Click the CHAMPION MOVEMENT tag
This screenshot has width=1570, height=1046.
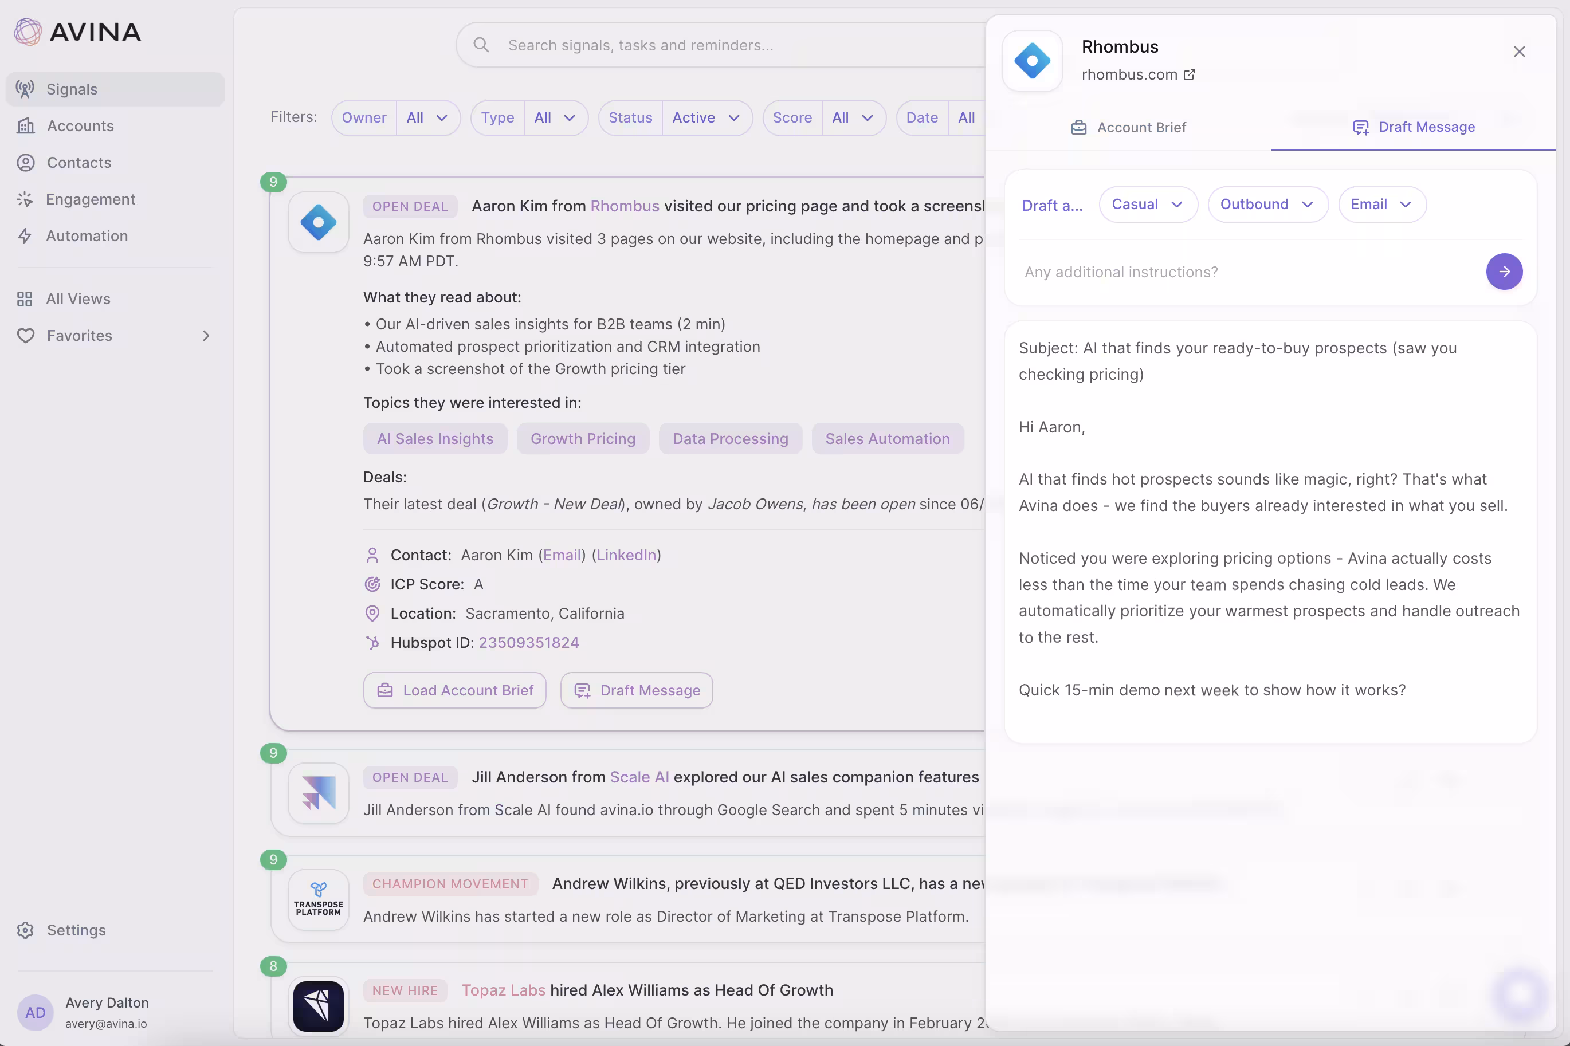450,884
